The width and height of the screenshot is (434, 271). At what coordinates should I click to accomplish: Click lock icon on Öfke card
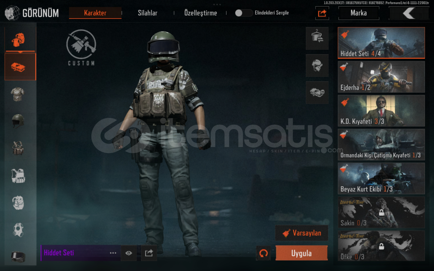(382, 246)
